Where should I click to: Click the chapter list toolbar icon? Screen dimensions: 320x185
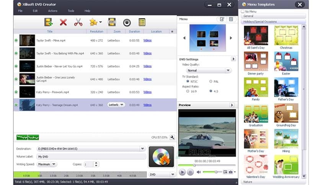coord(142,22)
